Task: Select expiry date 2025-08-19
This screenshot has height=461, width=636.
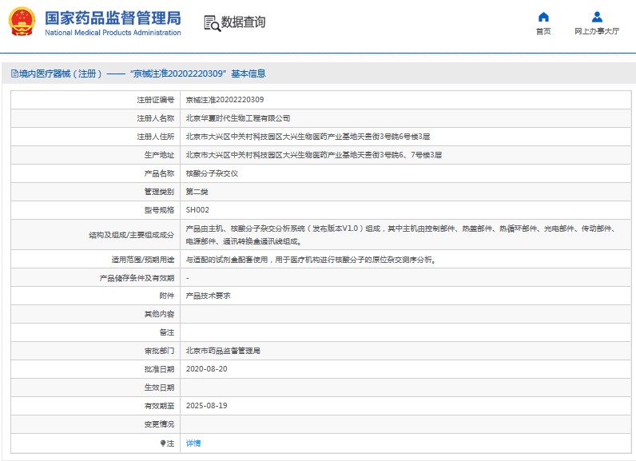Action: tap(206, 405)
